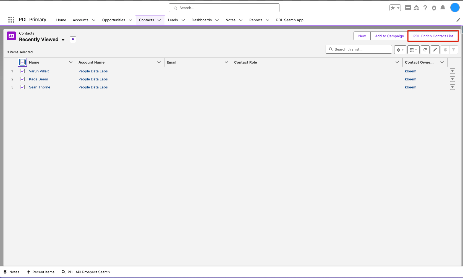Expand the Reports tab dropdown chevron

point(268,20)
